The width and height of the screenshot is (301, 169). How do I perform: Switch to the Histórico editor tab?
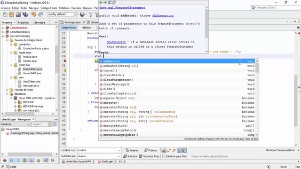[87, 28]
